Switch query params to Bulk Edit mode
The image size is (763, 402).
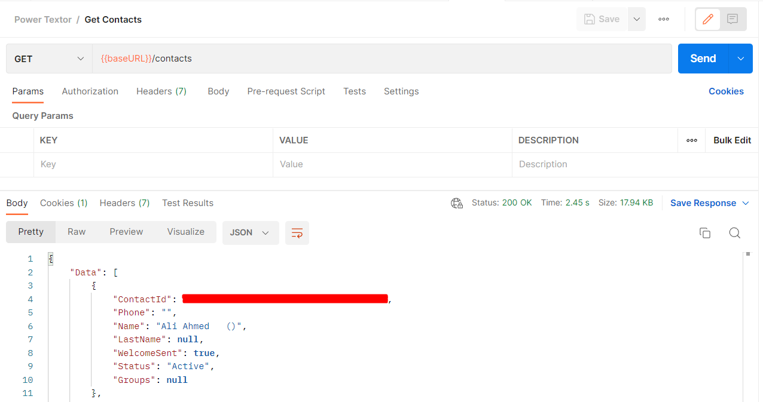point(732,140)
